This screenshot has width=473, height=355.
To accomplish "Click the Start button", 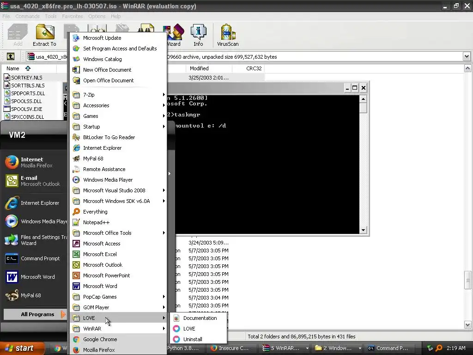I will (x=22, y=348).
